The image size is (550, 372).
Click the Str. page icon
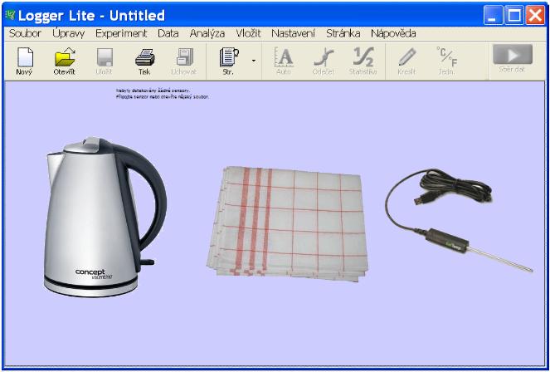click(229, 57)
